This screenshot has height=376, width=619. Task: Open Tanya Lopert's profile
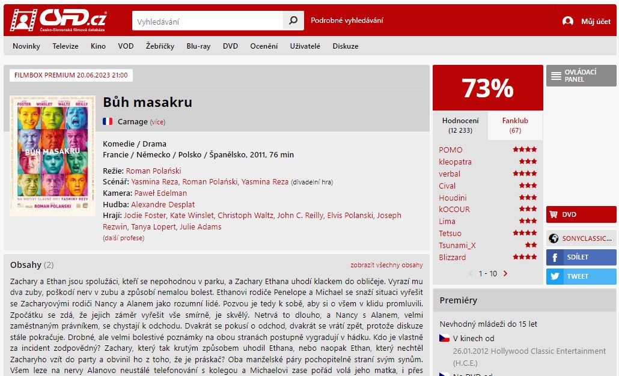tap(154, 227)
